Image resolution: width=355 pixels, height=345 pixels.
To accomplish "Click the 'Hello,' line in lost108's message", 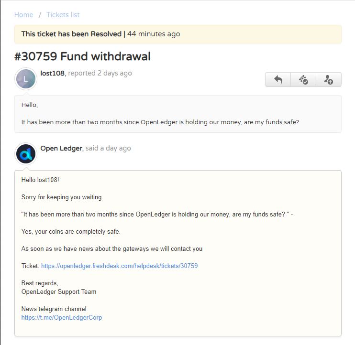I will tap(30, 105).
